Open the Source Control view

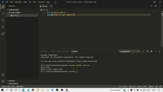[3, 20]
